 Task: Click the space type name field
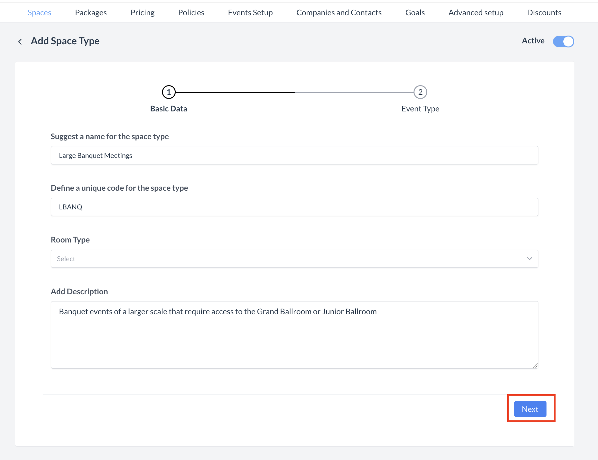[294, 155]
